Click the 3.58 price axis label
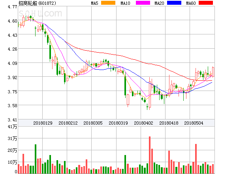The image size is (237, 174). point(12,106)
